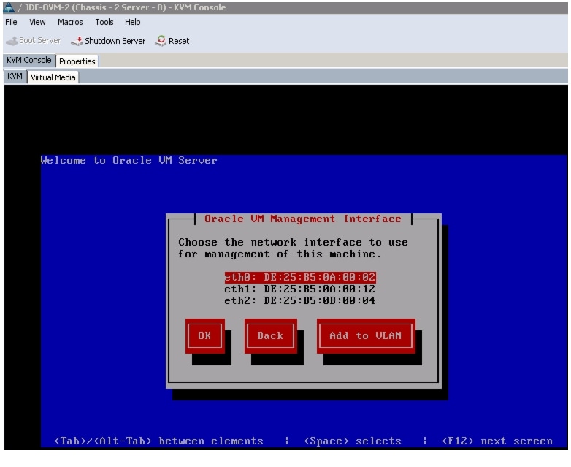Click the '<Space> selects' hint text
This screenshot has width=571, height=467.
(x=353, y=441)
